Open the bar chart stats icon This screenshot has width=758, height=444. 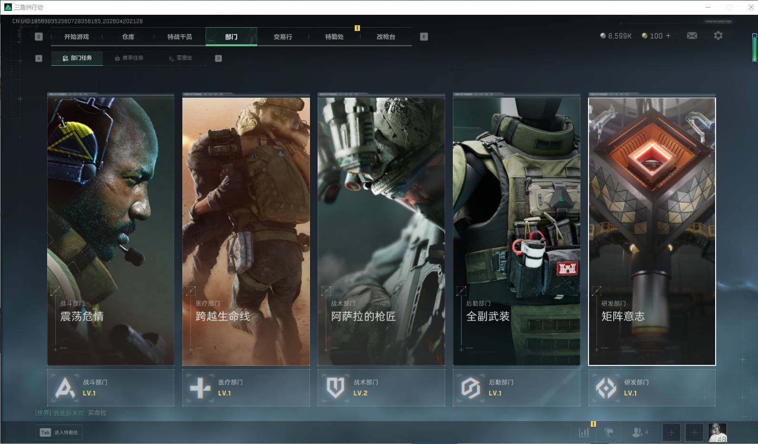(x=584, y=433)
